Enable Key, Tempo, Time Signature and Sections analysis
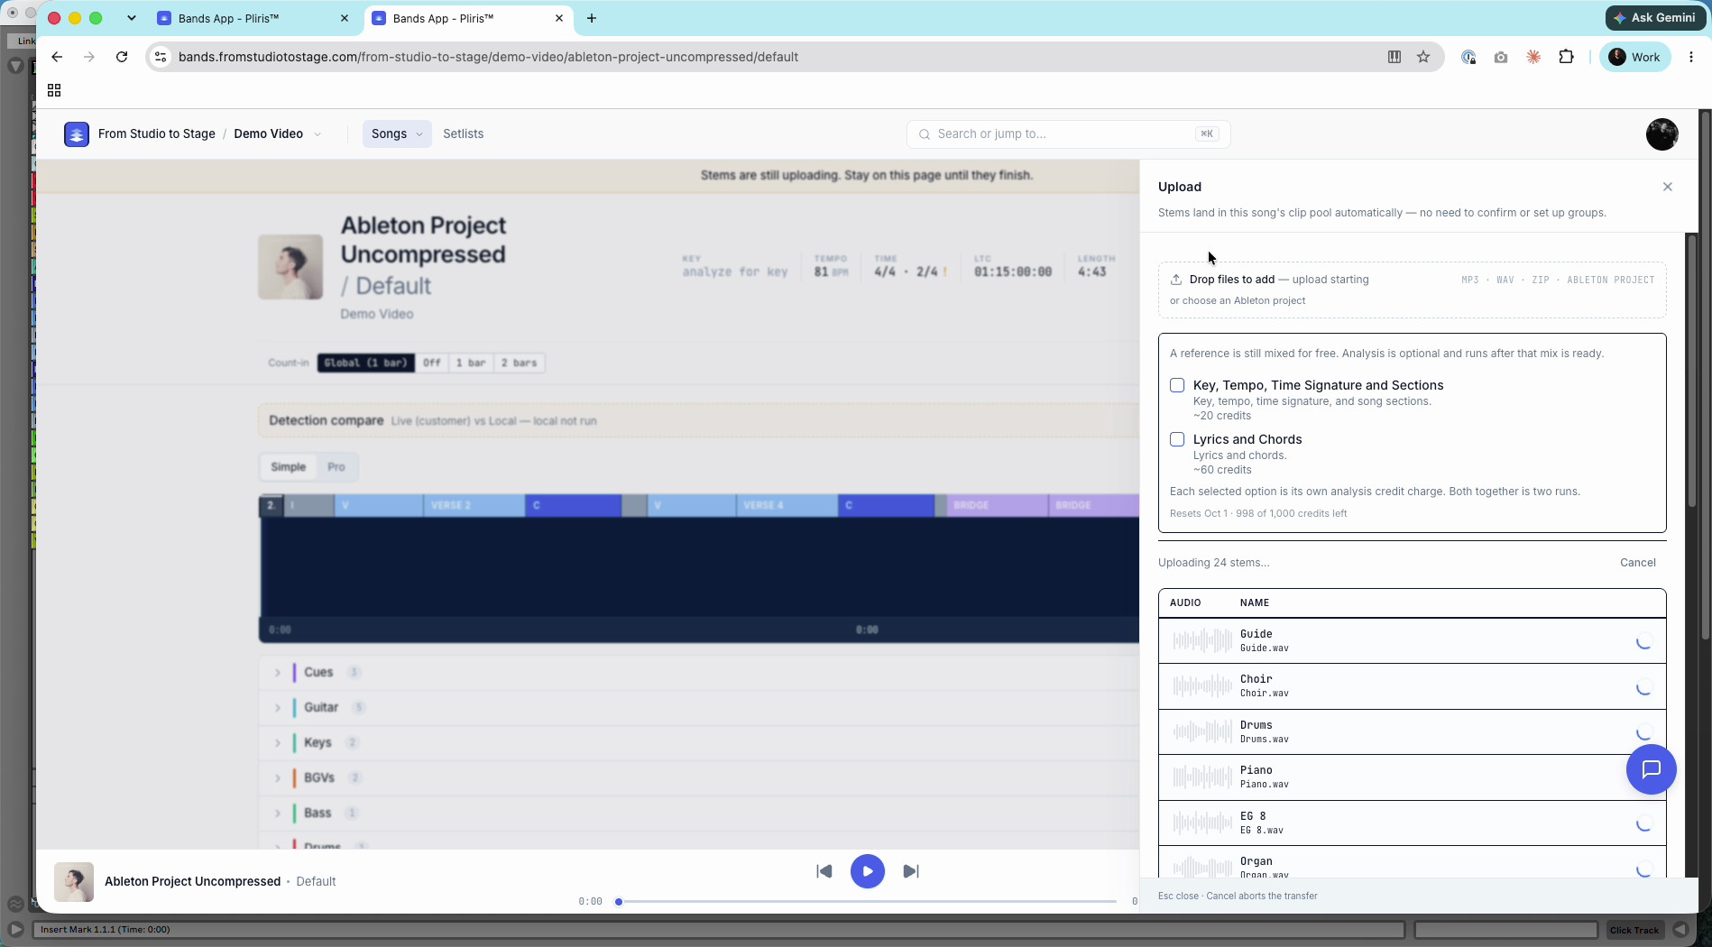The width and height of the screenshot is (1712, 947). click(1177, 385)
